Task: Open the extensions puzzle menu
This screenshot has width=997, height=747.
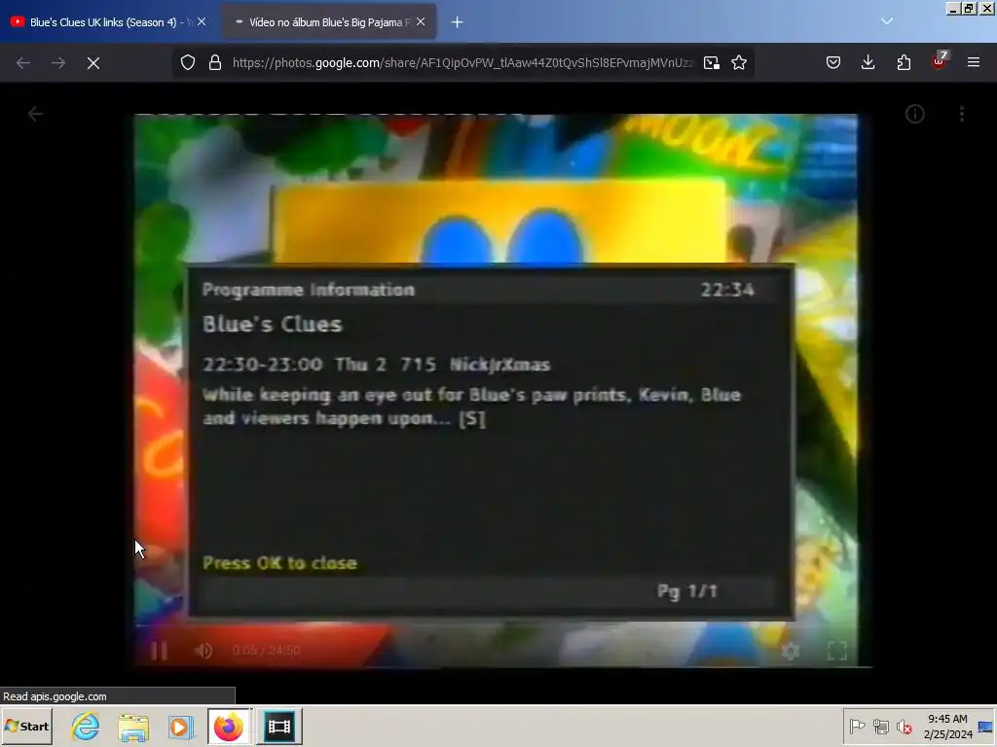Action: 904,62
